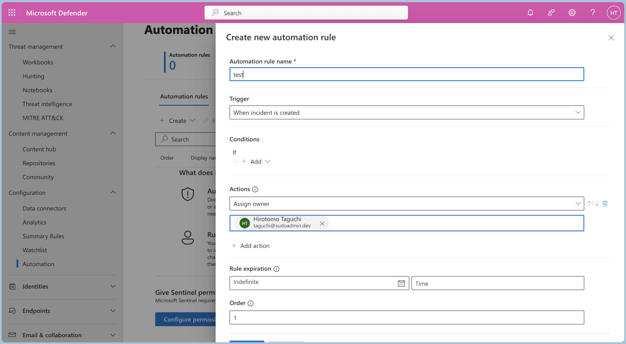Open the app launcher grid
Viewport: 626px width, 344px height.
pyautogui.click(x=12, y=12)
